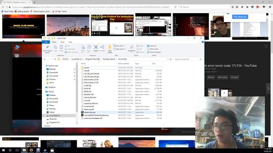Open the Copy to menu
Image resolution: width=273 pixels, height=153 pixels.
(89, 49)
